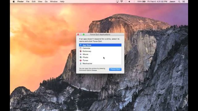Viewport: 198px width, 111px height.
Task: Open the Wi-Fi status menu
Action: [122, 2]
